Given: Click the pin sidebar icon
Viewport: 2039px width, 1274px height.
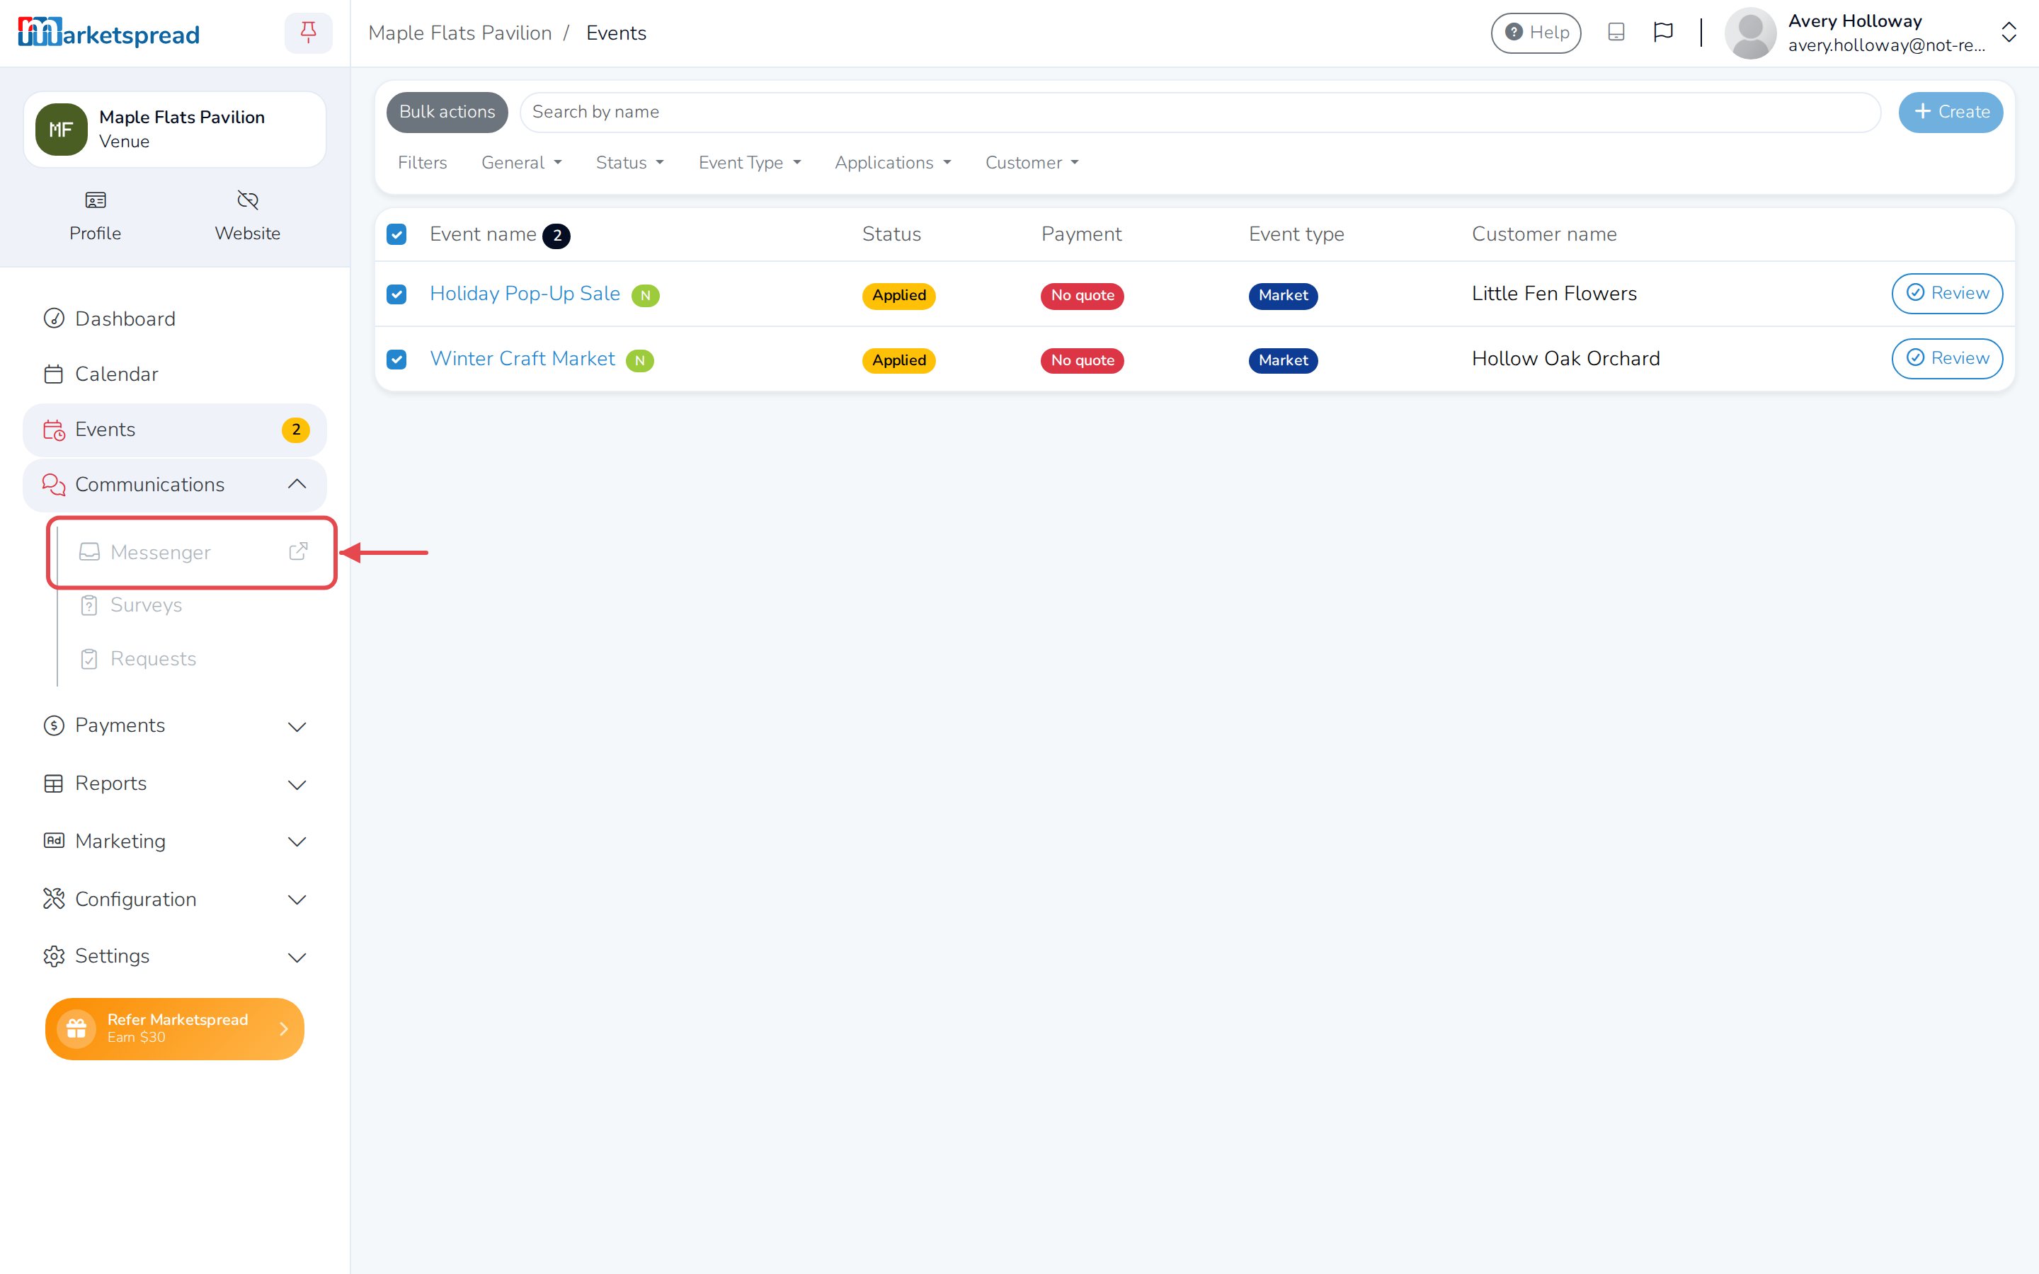Looking at the screenshot, I should coord(309,33).
